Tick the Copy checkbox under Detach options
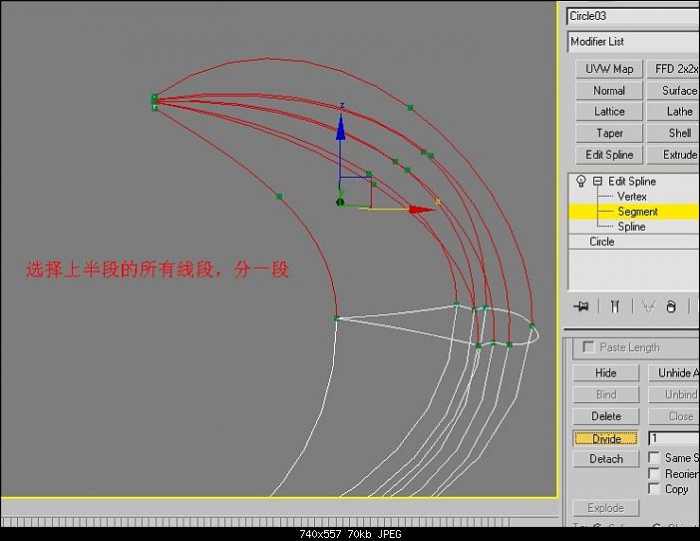Screen dimensions: 700x541 click(x=653, y=489)
